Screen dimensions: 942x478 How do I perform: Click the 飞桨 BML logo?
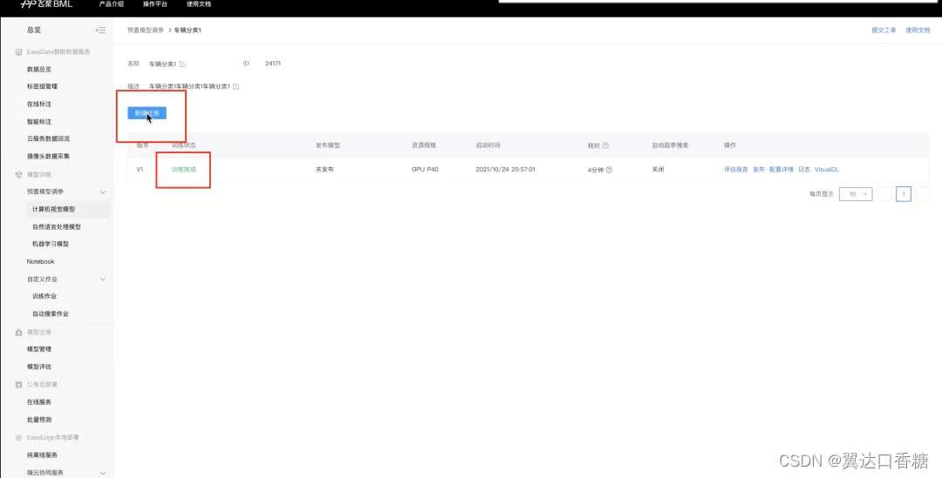pyautogui.click(x=47, y=4)
